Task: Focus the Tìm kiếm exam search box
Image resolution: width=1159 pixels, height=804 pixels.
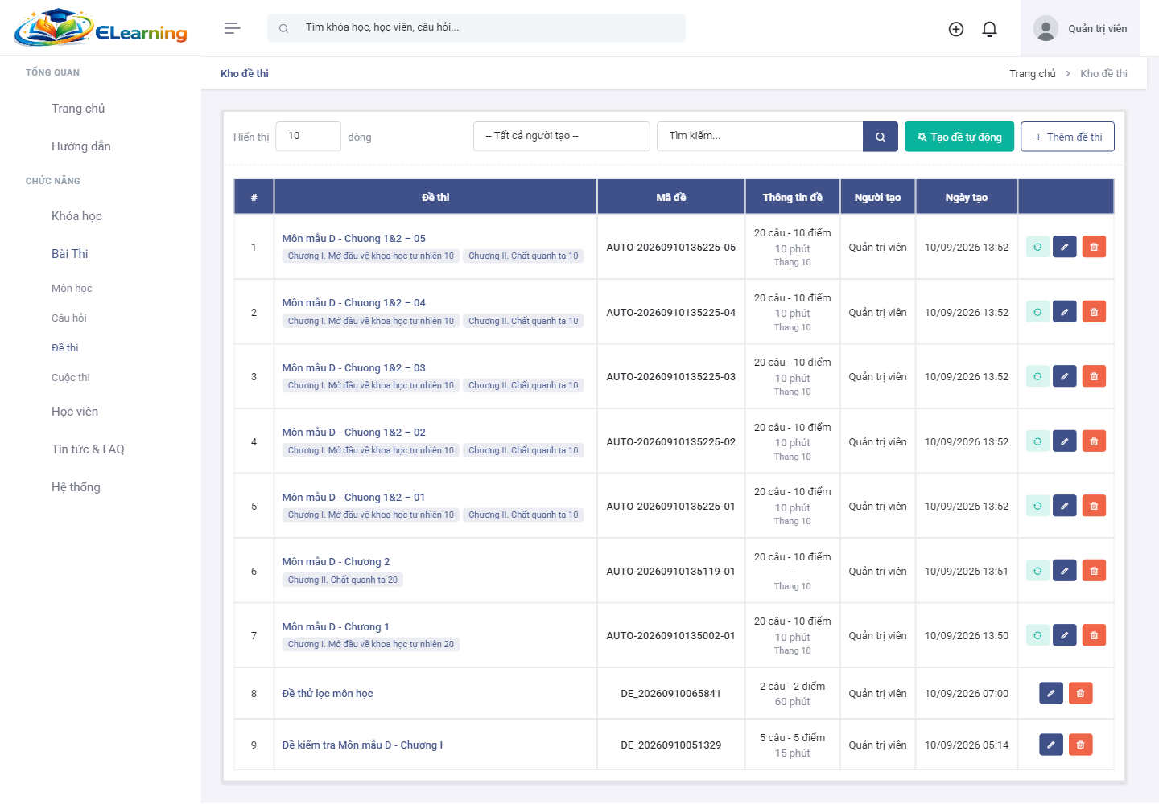Action: (x=760, y=137)
